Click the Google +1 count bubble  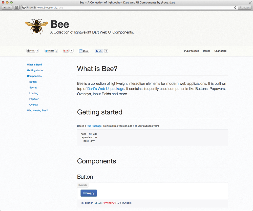tap(72, 51)
